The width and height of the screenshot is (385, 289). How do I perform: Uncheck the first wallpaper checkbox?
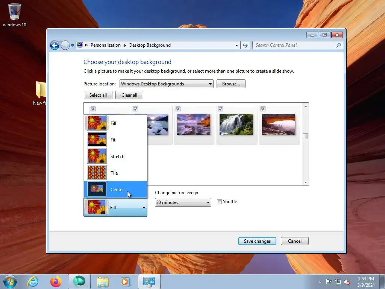[x=93, y=109]
